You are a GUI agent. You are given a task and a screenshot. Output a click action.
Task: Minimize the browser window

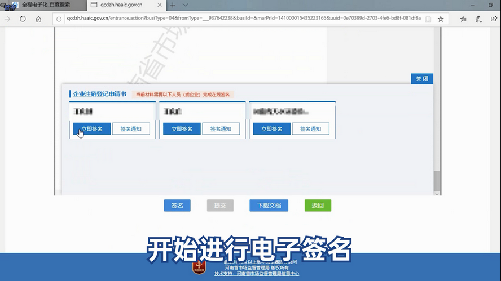click(473, 5)
